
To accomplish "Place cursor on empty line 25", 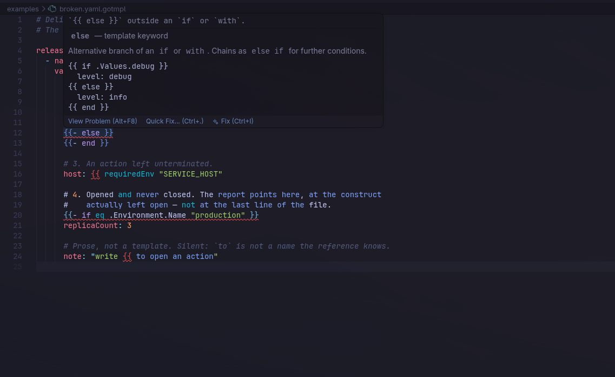I will tap(326, 266).
